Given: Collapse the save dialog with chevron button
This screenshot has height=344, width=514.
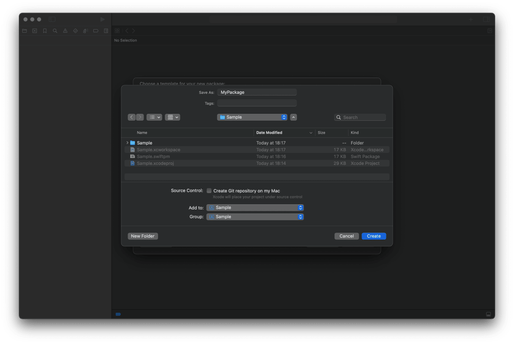Looking at the screenshot, I should 293,117.
